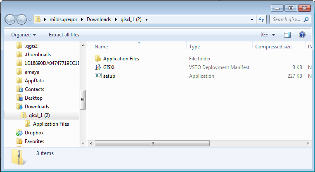Toggle the preview pane icon

pyautogui.click(x=287, y=35)
